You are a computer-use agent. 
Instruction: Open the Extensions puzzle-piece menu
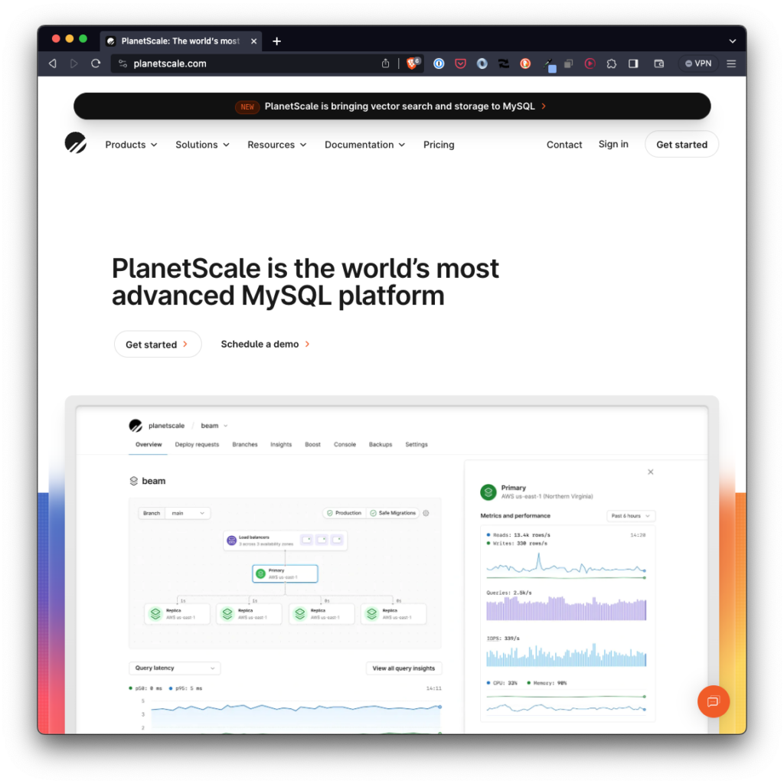click(612, 64)
